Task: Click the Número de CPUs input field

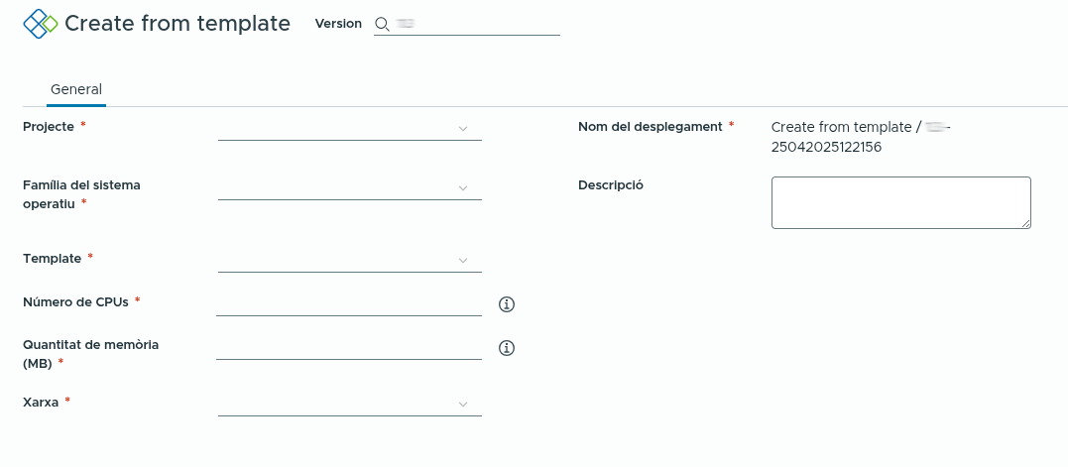Action: [x=348, y=303]
